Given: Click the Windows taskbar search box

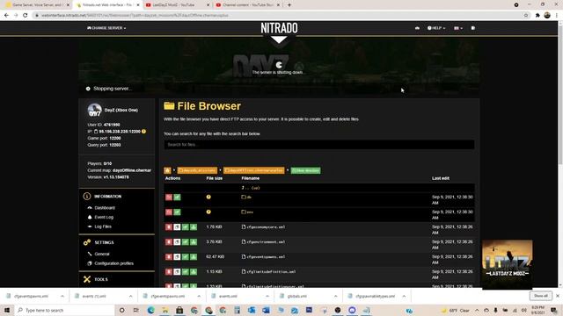Looking at the screenshot, I should pyautogui.click(x=64, y=310).
